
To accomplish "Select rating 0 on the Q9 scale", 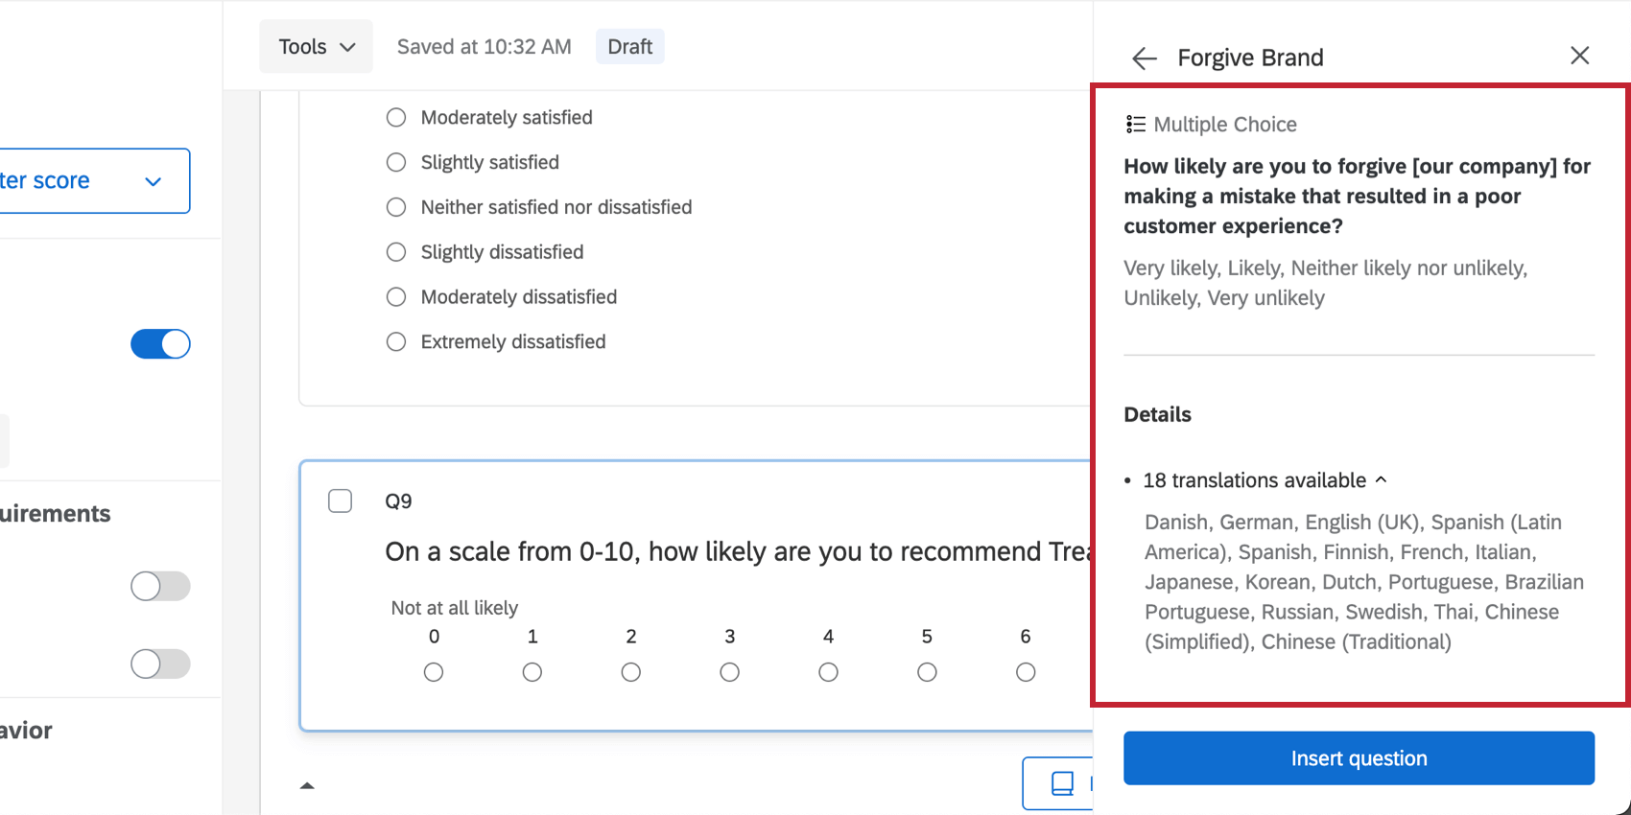I will pyautogui.click(x=434, y=672).
